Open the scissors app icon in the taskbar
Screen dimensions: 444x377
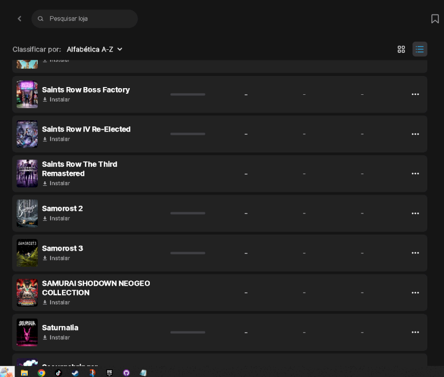point(92,373)
